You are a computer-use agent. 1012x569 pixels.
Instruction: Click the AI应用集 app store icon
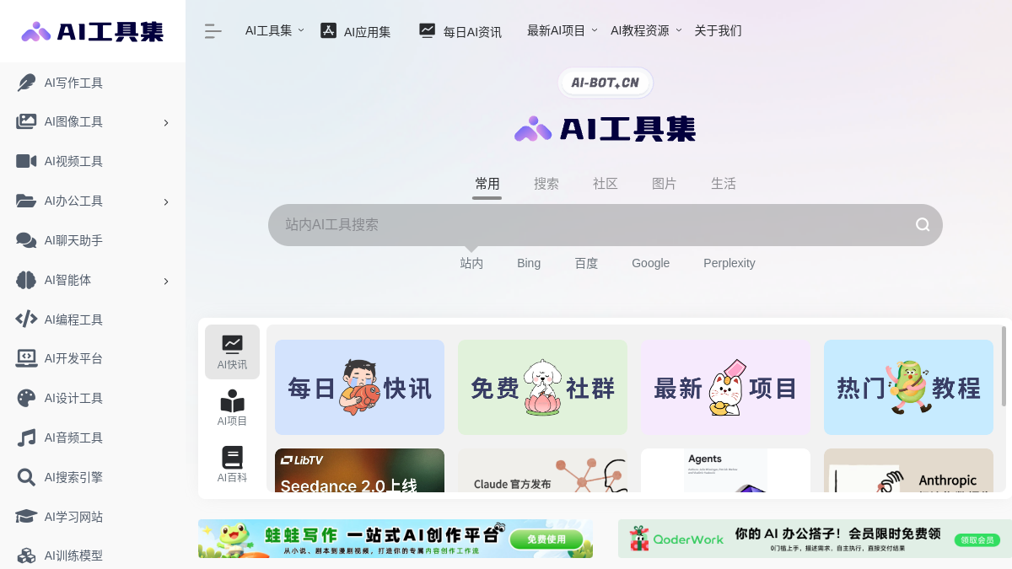click(x=328, y=30)
